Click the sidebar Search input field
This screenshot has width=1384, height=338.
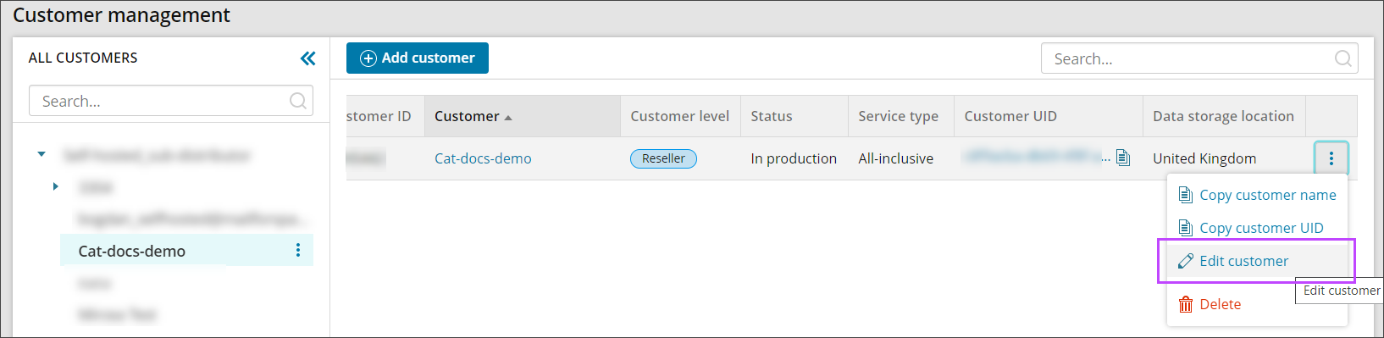click(170, 101)
